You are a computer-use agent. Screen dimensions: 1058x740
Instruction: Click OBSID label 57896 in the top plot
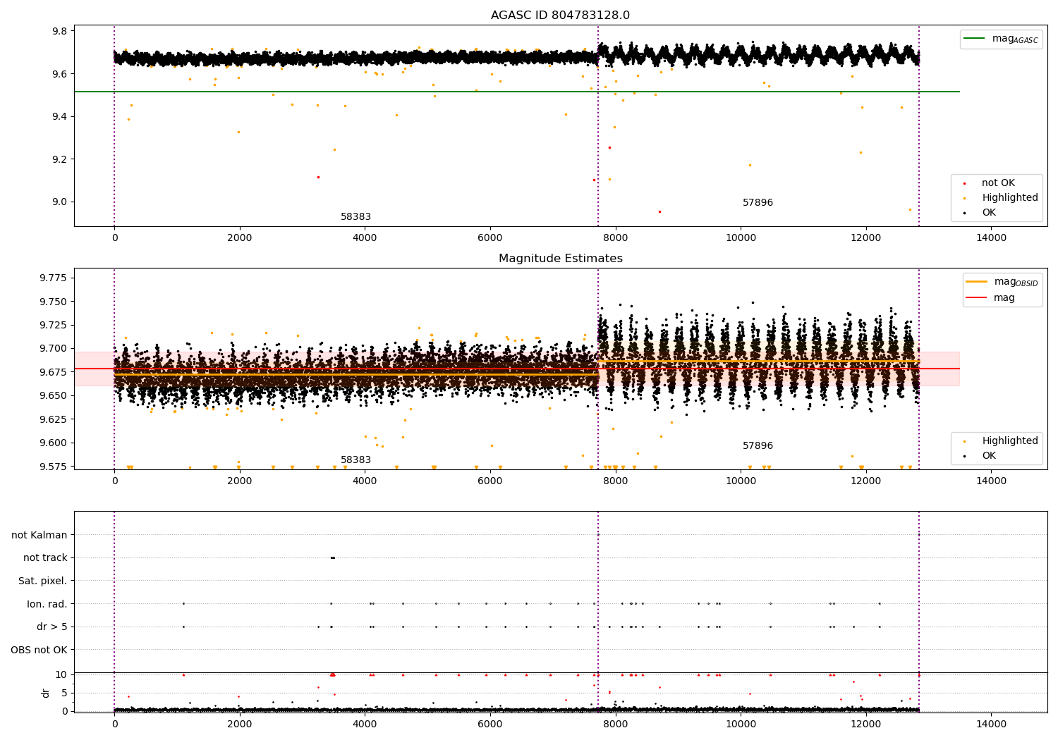(x=758, y=203)
